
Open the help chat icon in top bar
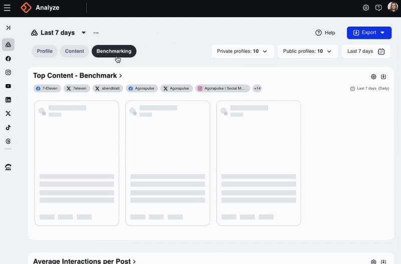click(378, 7)
